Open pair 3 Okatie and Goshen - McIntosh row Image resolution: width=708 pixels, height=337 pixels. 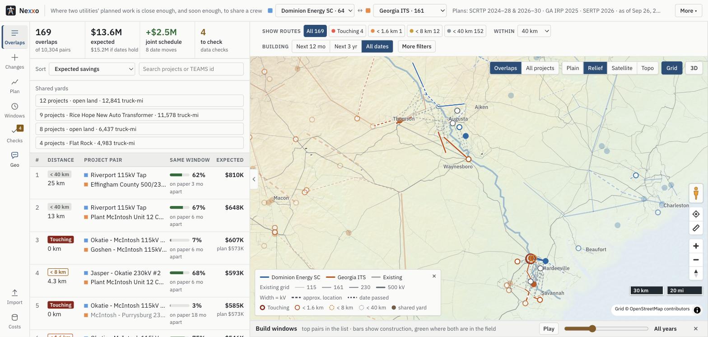140,248
